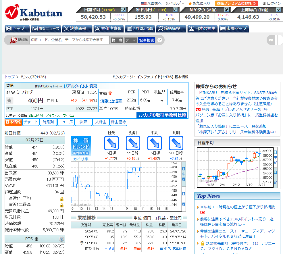The width and height of the screenshot is (283, 254).
Task: Expand the 米国株へ dropdown
Action: pyautogui.click(x=151, y=3)
